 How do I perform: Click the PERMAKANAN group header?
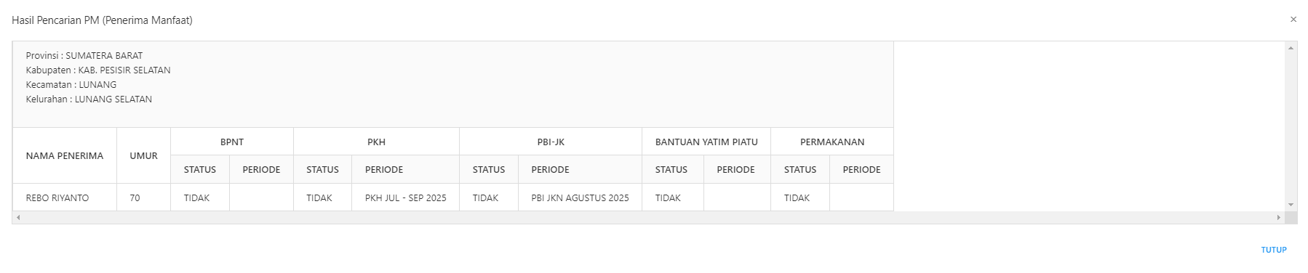832,142
